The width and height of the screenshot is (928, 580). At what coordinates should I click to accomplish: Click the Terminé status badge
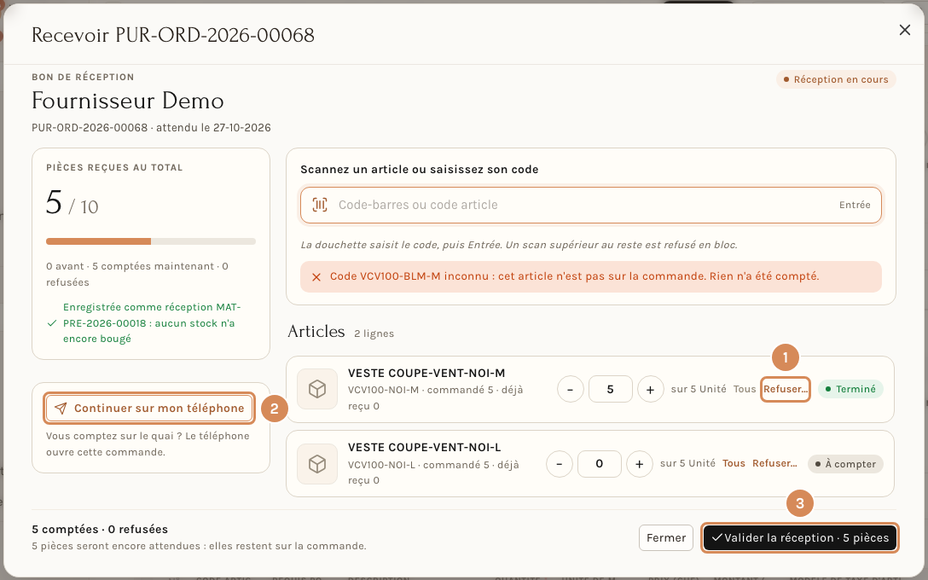[x=850, y=390]
